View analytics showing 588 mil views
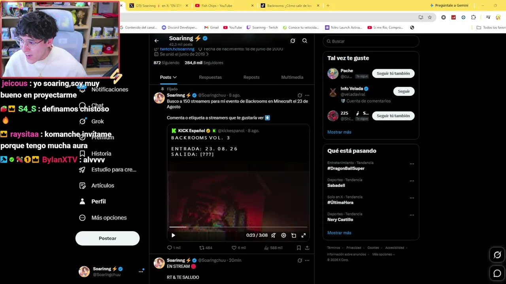This screenshot has width=506, height=284. 273,248
